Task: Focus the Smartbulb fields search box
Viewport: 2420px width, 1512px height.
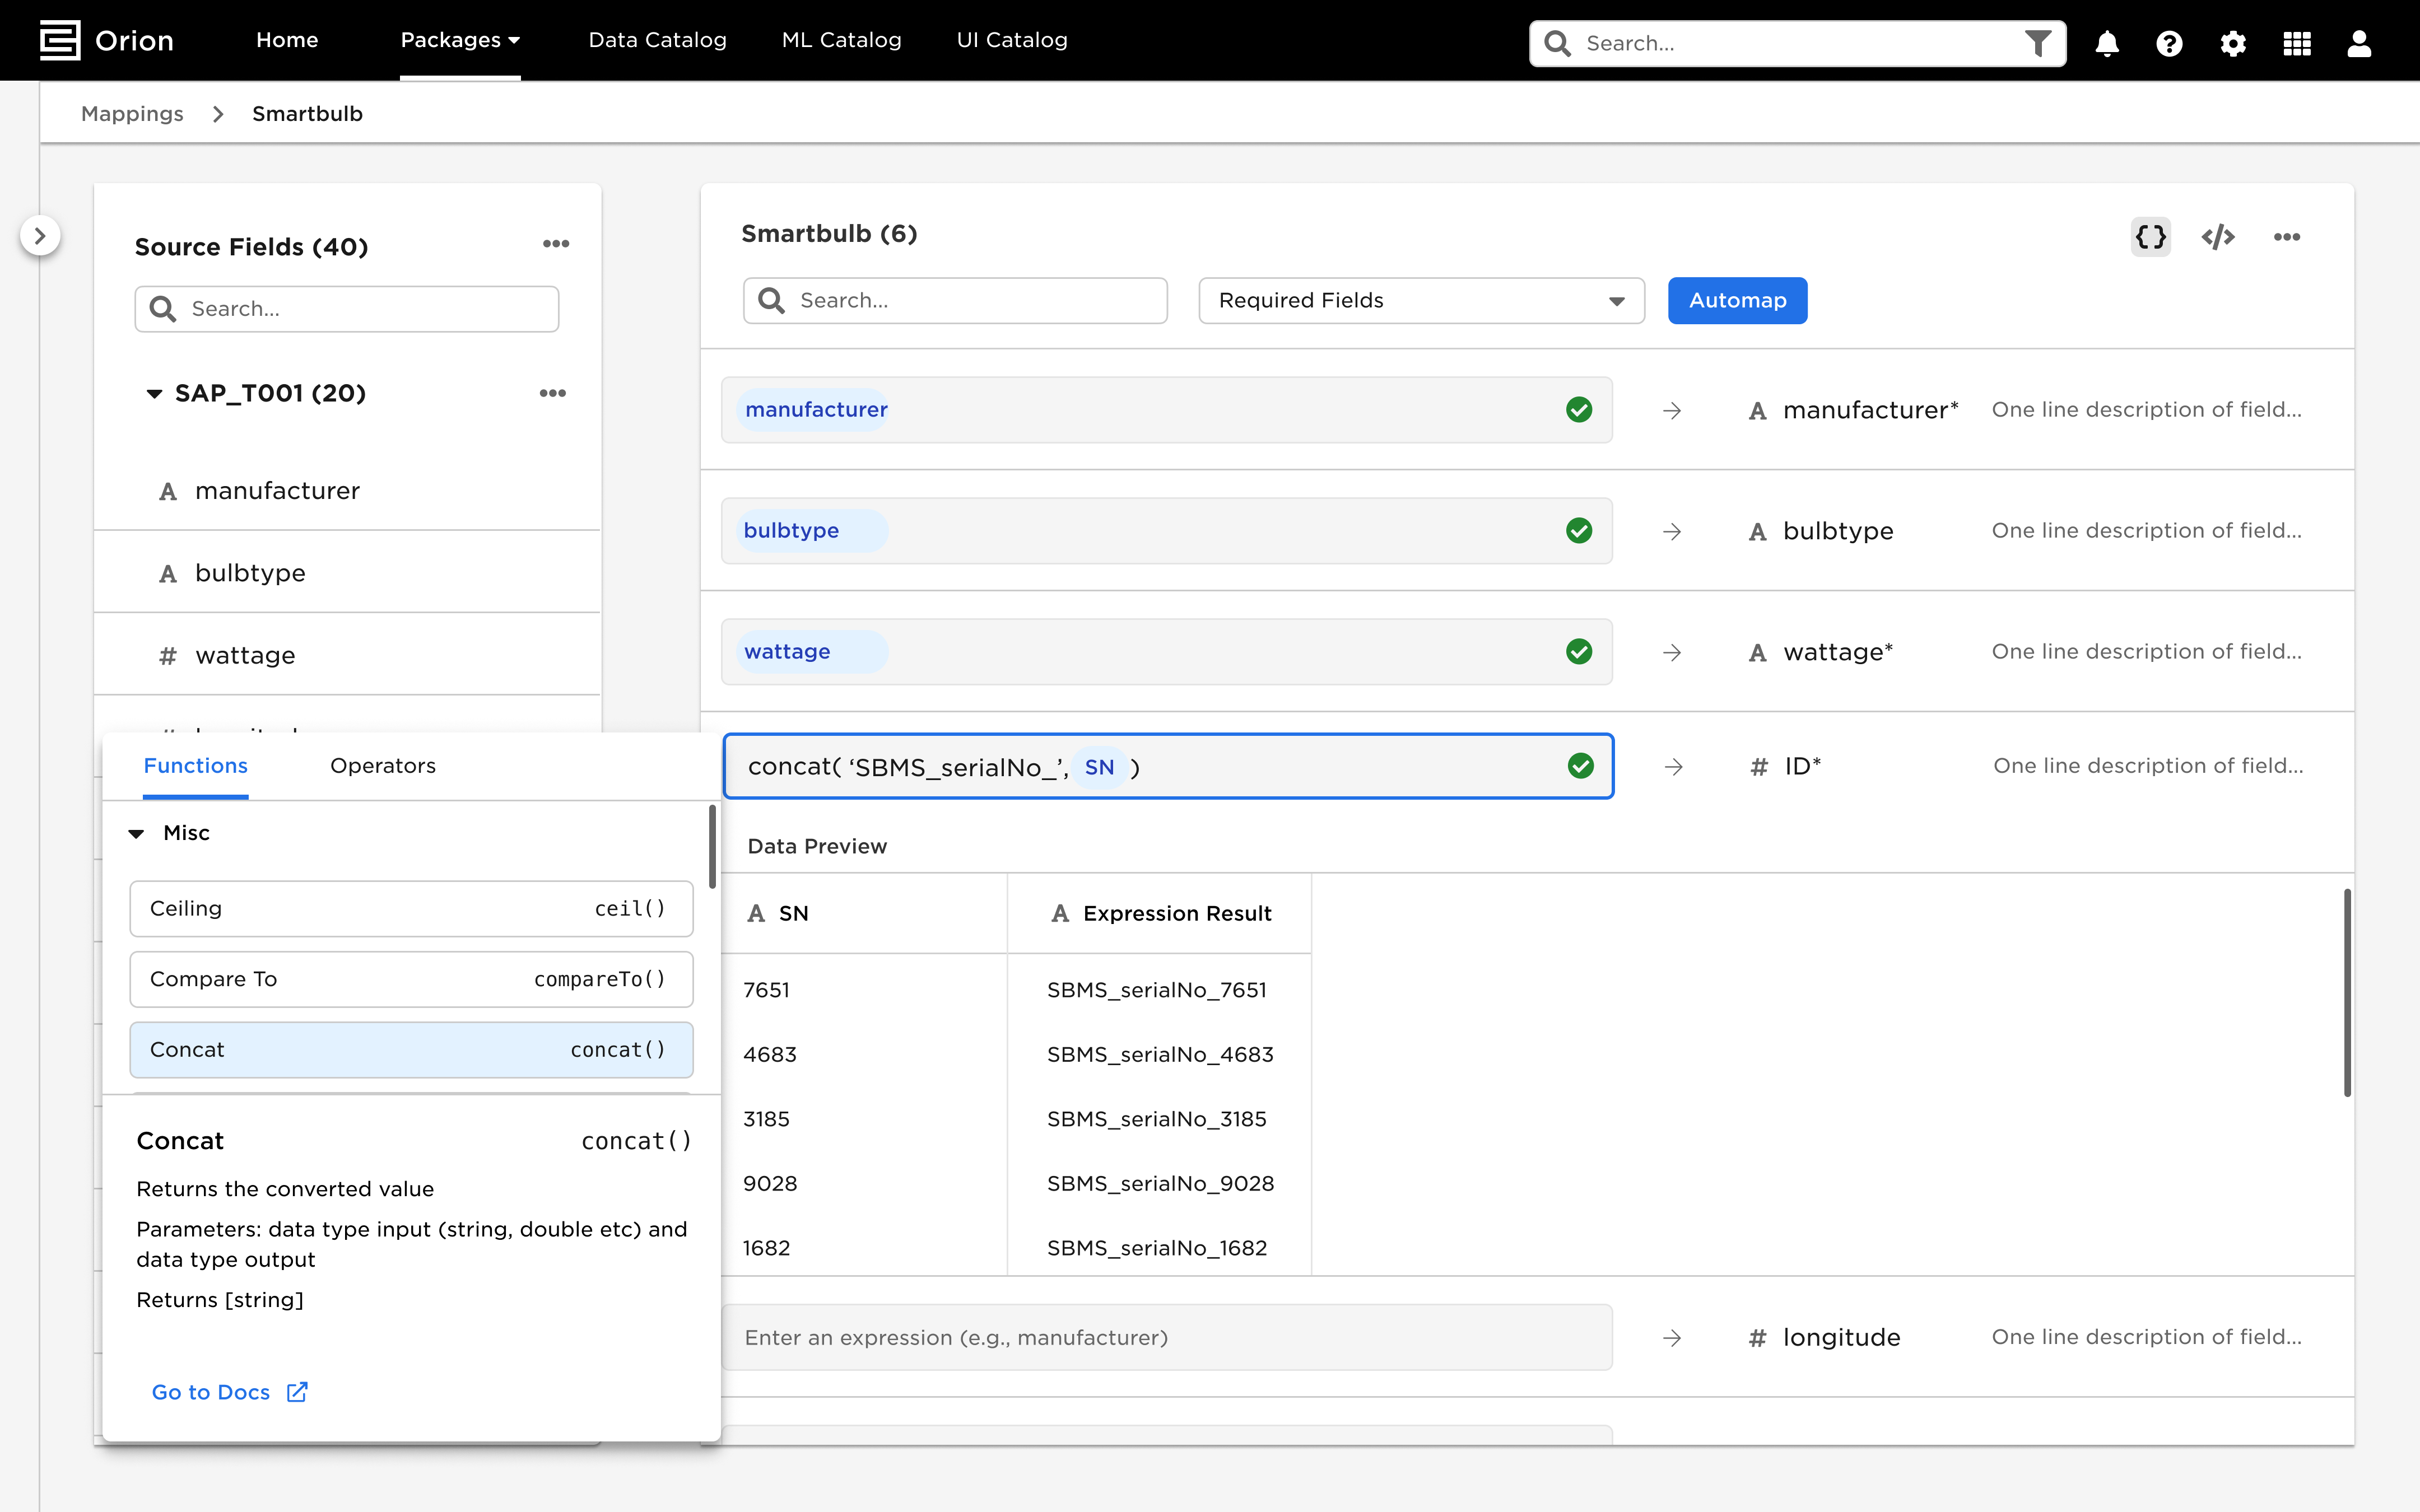Action: click(955, 301)
